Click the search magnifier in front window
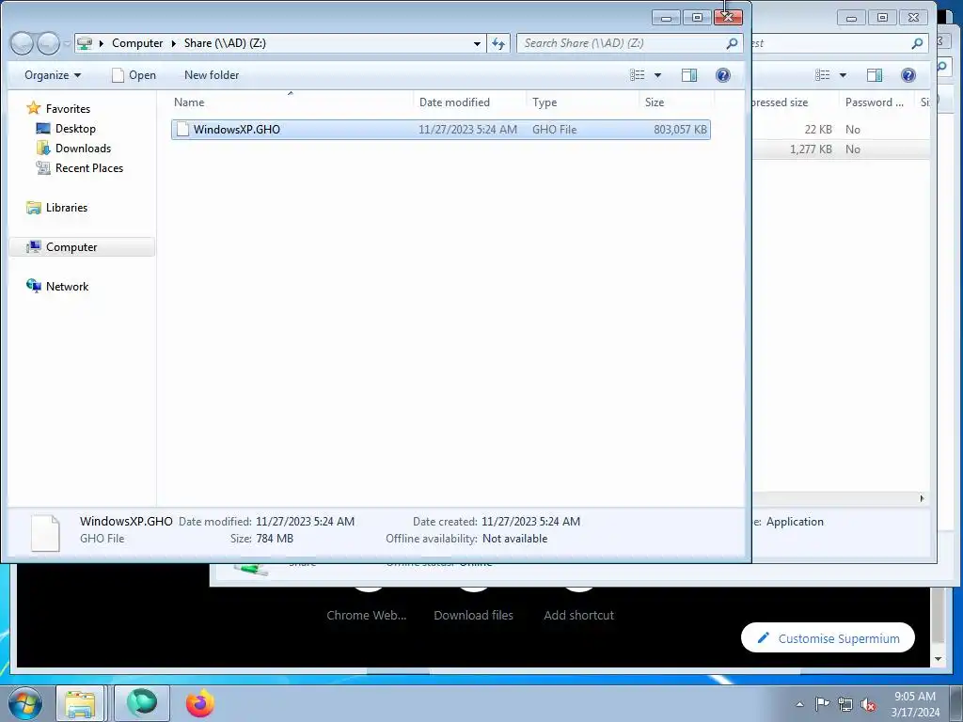The image size is (963, 722). click(x=732, y=43)
